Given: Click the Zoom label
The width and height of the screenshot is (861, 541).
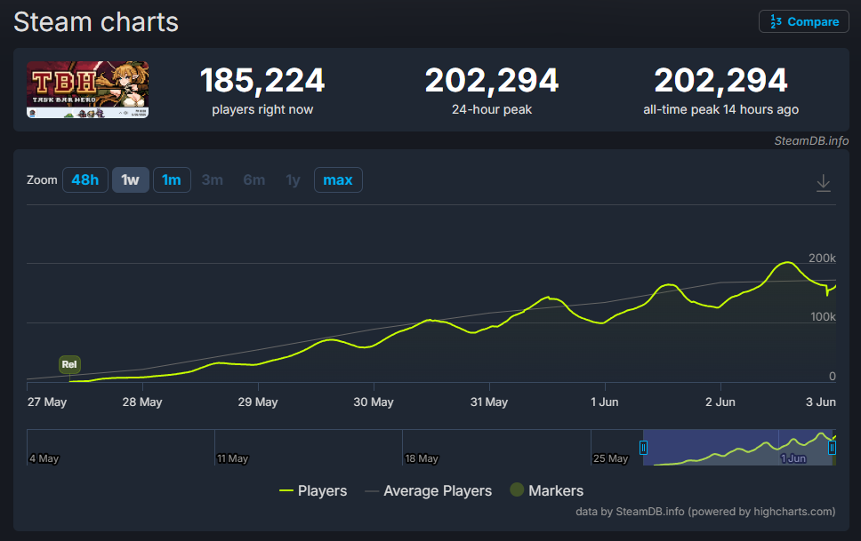Looking at the screenshot, I should [42, 180].
